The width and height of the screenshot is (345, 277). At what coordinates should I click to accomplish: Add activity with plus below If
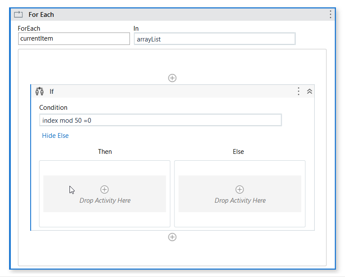click(x=172, y=237)
